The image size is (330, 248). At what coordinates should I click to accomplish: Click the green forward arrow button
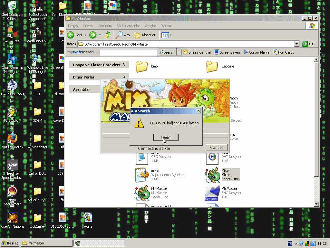[93, 35]
